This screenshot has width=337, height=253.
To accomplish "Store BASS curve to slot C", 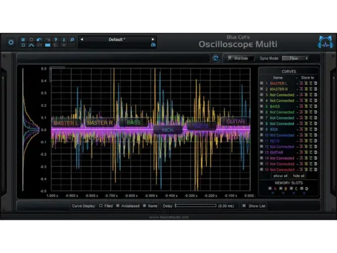I will (x=311, y=106).
